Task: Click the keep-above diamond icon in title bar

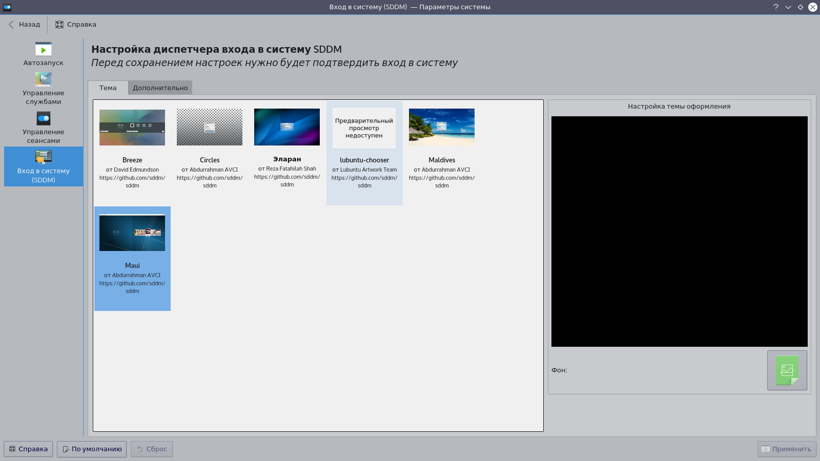Action: tap(800, 7)
